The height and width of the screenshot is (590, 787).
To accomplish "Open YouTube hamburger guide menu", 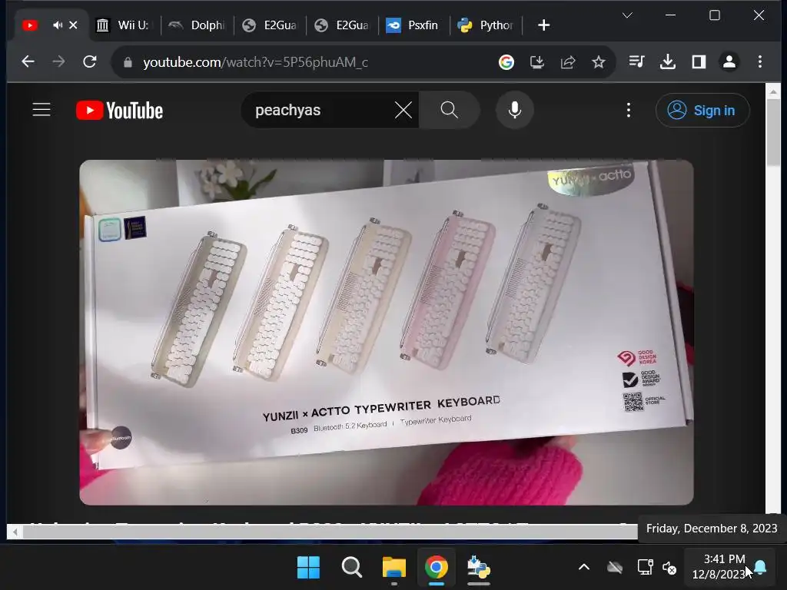I will click(x=42, y=110).
